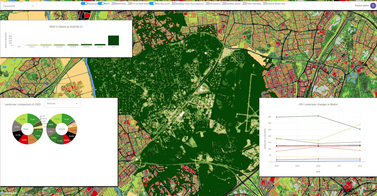Click the 'Landcover comparison in 2020' heading
This screenshot has width=377, height=196.
click(x=23, y=104)
